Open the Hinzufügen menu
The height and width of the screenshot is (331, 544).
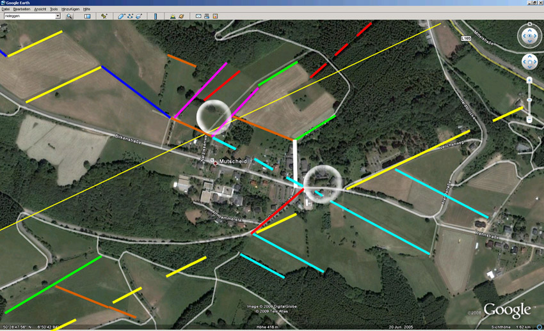70,9
